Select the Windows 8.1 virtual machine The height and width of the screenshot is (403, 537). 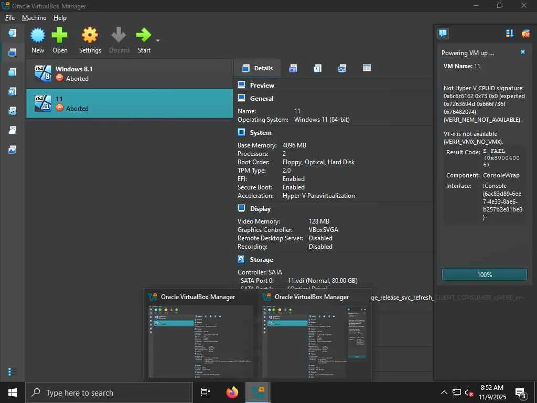tap(130, 73)
